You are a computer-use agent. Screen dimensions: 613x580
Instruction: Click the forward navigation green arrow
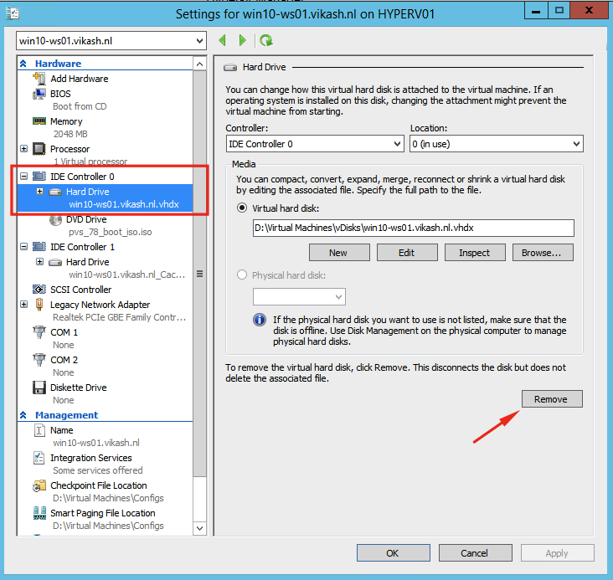point(242,40)
